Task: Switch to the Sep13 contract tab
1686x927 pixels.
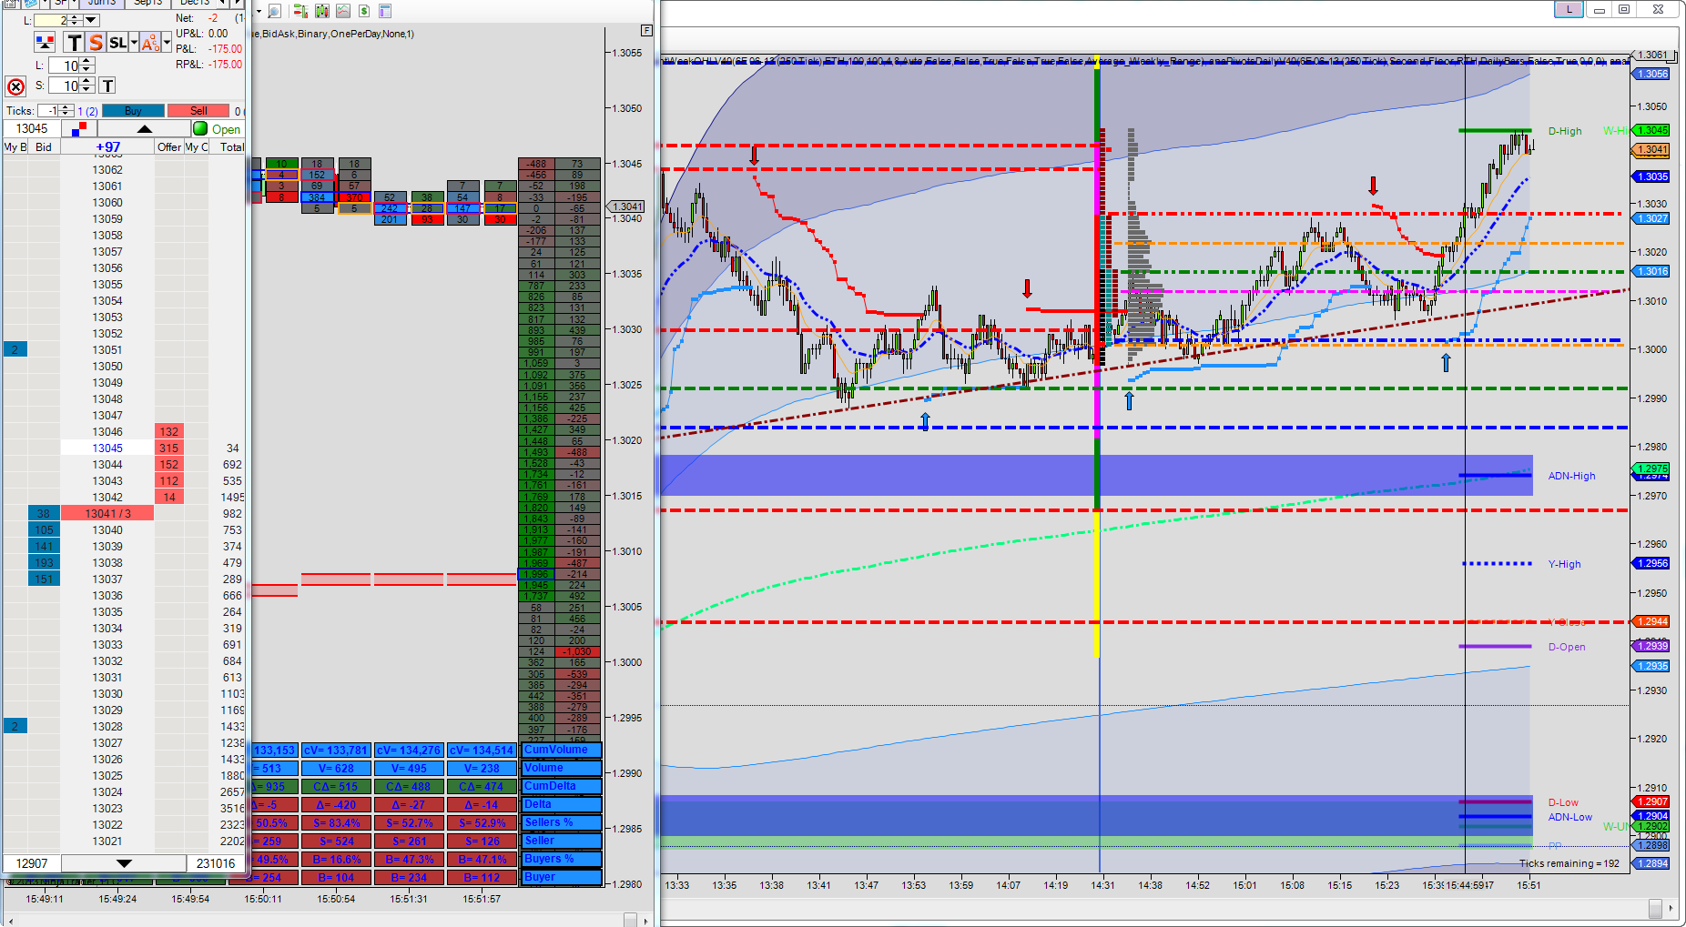Action: [x=148, y=3]
